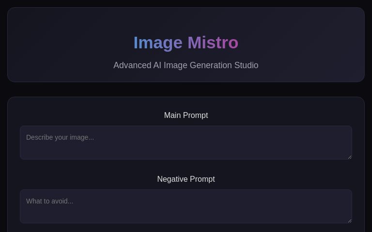Click the word 'Studio' in the subtitle

pyautogui.click(x=246, y=65)
